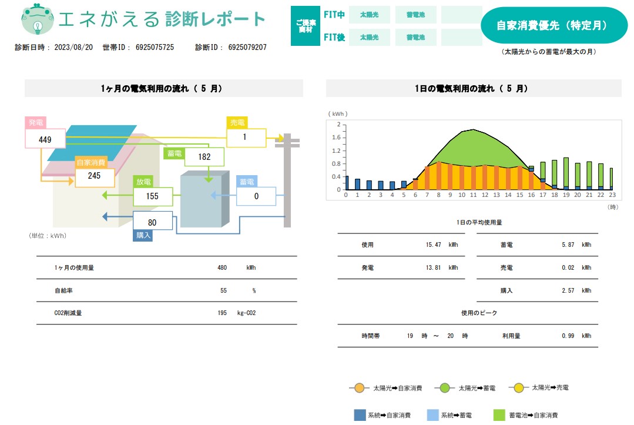Click the green 放電 arrow into house
This screenshot has width=634, height=425.
(118, 195)
